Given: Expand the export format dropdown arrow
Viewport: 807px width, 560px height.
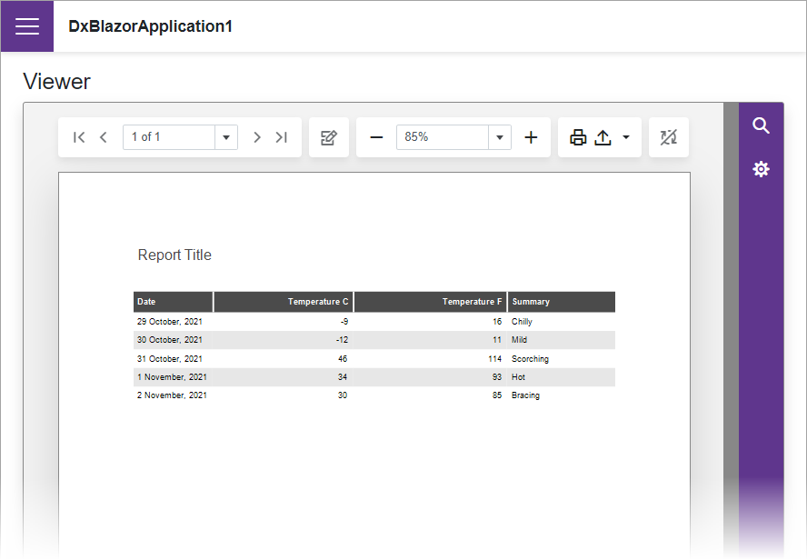Looking at the screenshot, I should (626, 137).
